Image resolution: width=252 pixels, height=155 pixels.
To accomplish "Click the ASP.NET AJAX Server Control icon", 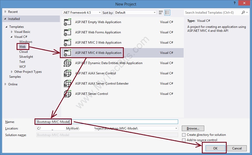I will tap(68, 73).
